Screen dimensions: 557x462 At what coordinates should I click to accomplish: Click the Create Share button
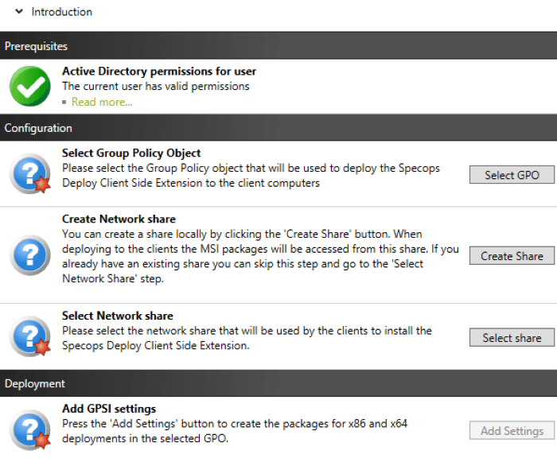(512, 256)
